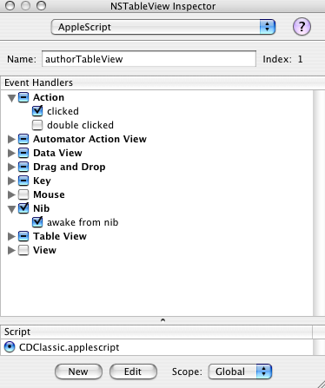Screen dimensions: 325x388
Task: Toggle the Automator Action View group checkbox
Action: 23,139
